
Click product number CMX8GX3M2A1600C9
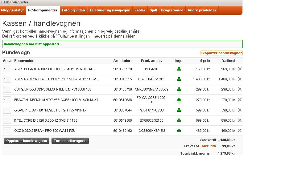click(151, 89)
